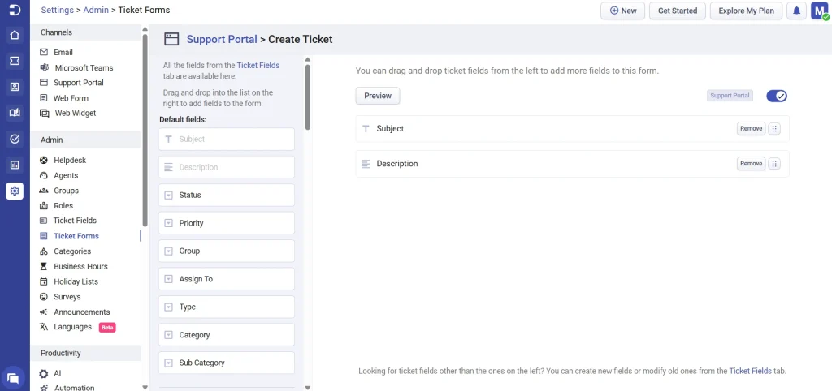Click the Surveys smiley icon
The height and width of the screenshot is (391, 832).
[44, 297]
